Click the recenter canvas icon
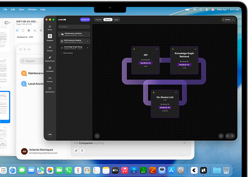Screen dimensions: 249x177 coord(221,136)
